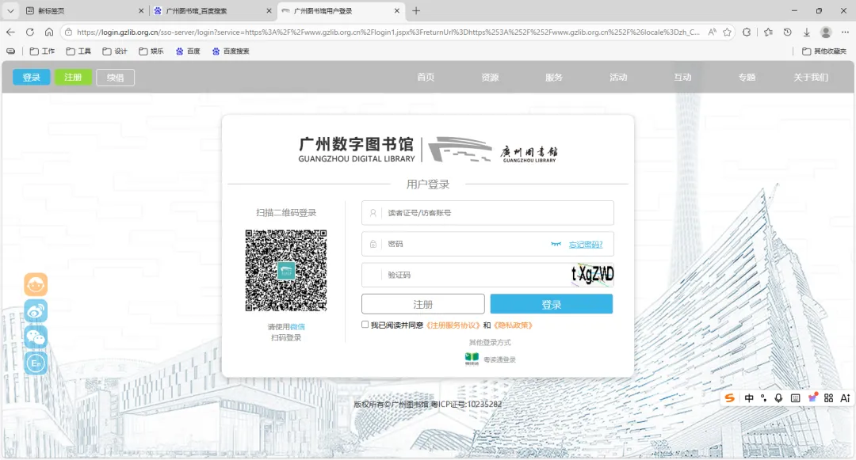Open 其他收藏夹 folder
This screenshot has height=460, width=856.
[x=824, y=51]
